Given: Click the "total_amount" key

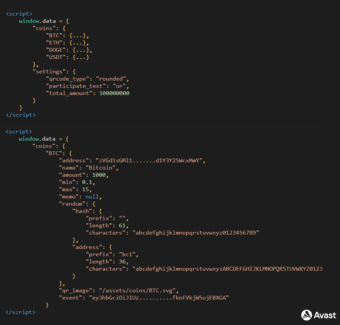Looking at the screenshot, I should click(x=69, y=93).
